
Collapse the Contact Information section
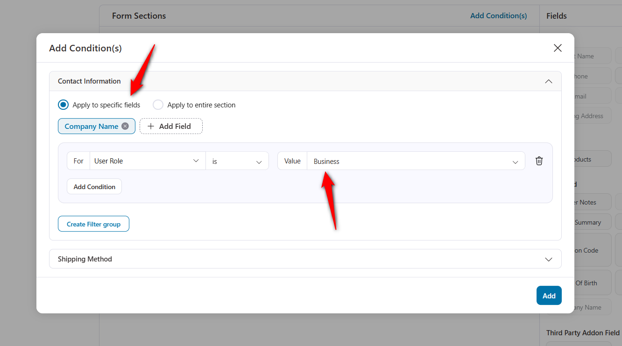(x=548, y=81)
